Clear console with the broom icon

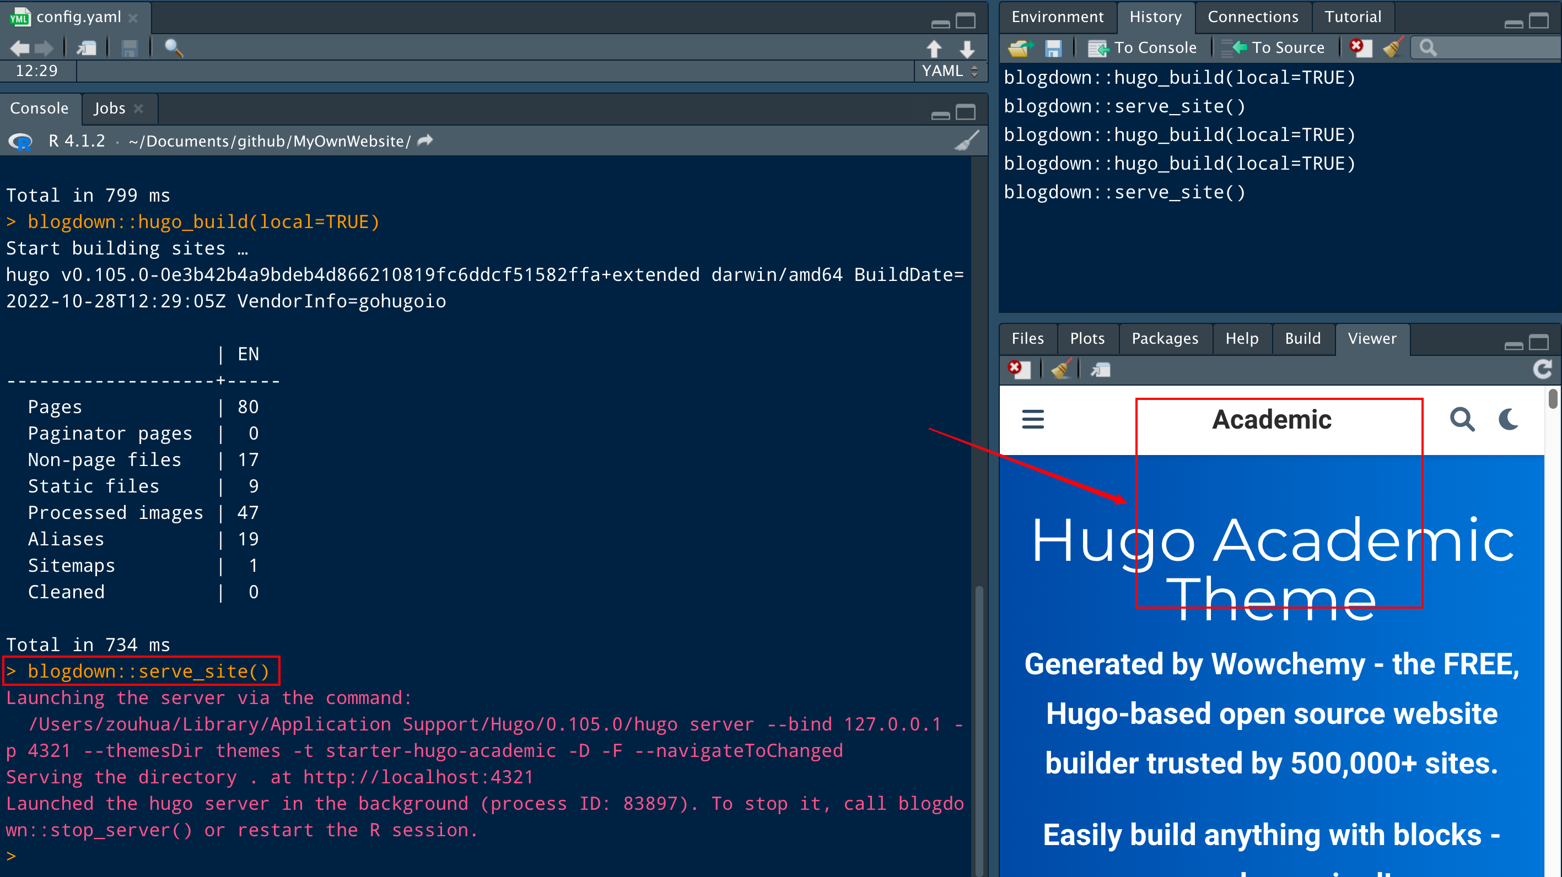(967, 140)
